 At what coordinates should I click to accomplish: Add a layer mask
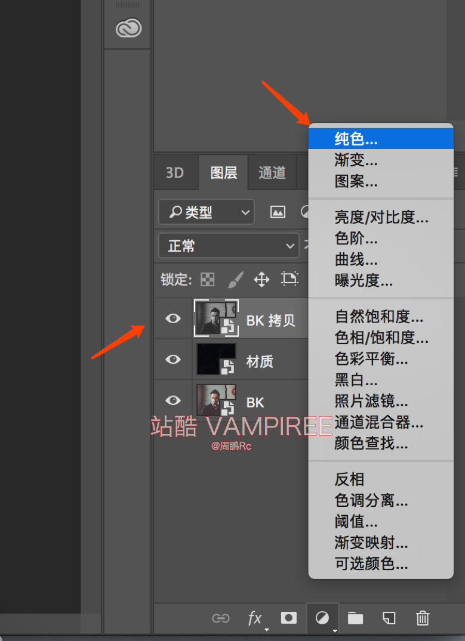tap(288, 618)
